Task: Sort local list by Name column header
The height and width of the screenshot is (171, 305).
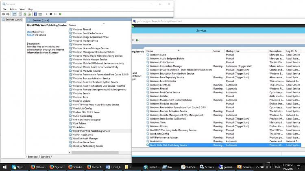Action: (72, 25)
